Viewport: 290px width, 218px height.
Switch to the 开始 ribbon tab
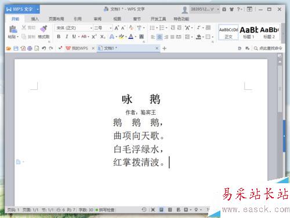pos(15,19)
